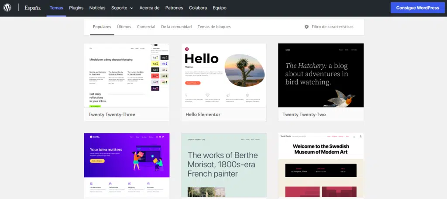Switch to the Comercial tab

(x=146, y=27)
